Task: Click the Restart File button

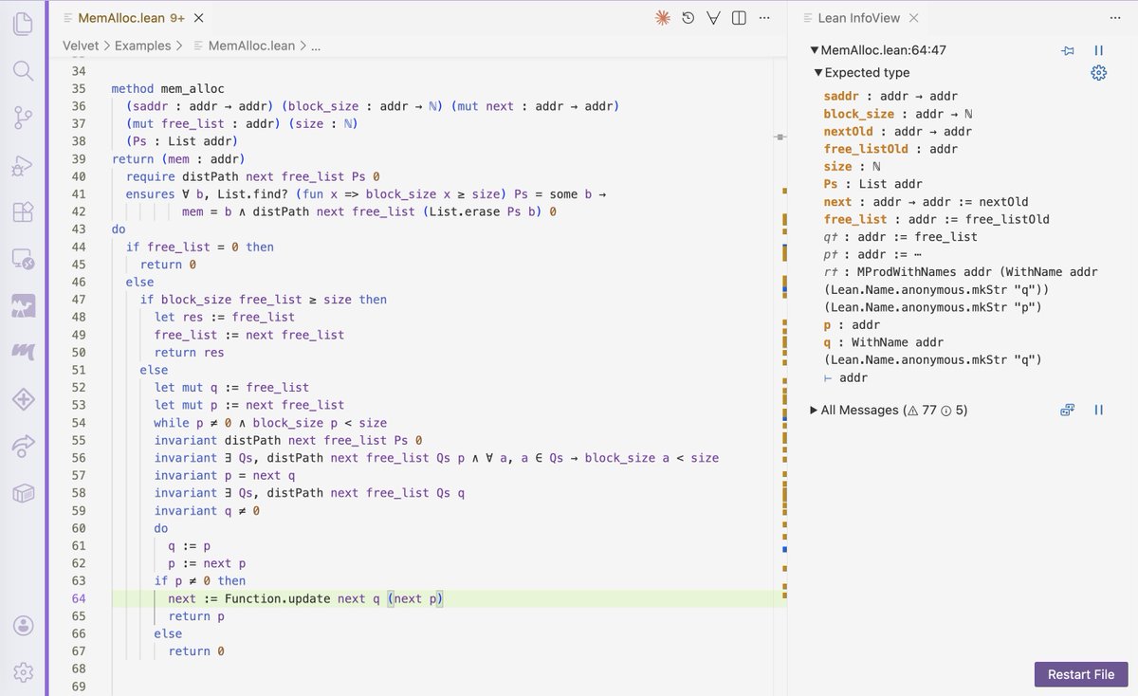Action: pyautogui.click(x=1081, y=674)
